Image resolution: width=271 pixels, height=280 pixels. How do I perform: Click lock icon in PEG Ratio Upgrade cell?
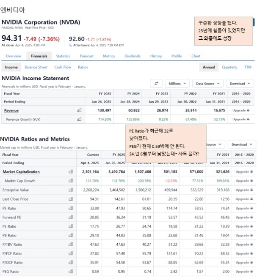tap(252, 271)
